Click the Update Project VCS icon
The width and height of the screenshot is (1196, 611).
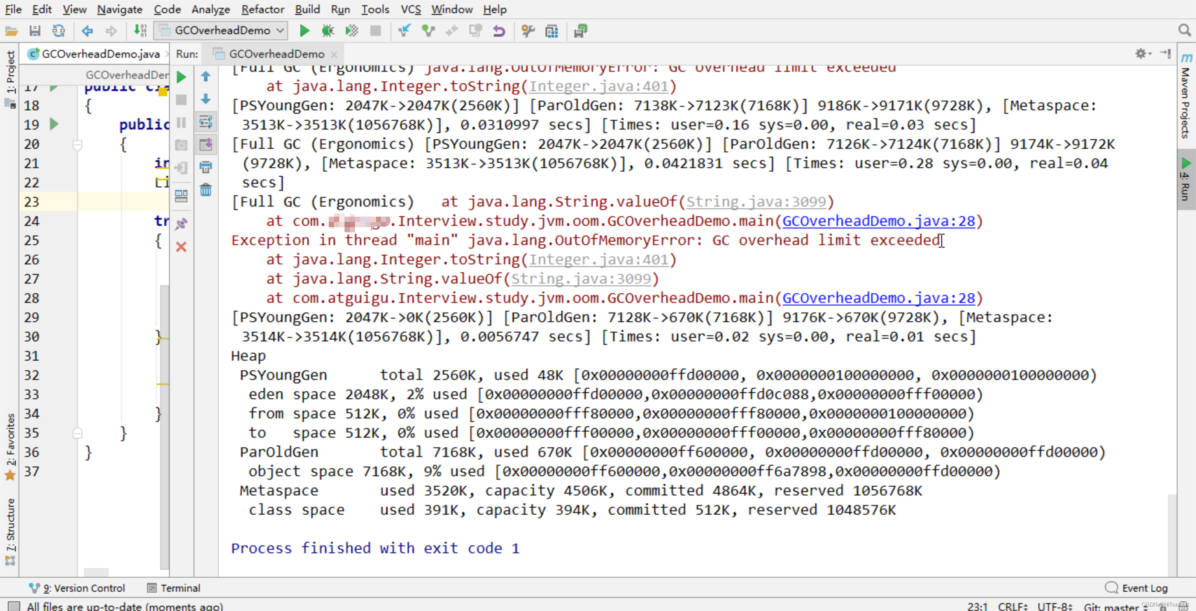coord(405,31)
